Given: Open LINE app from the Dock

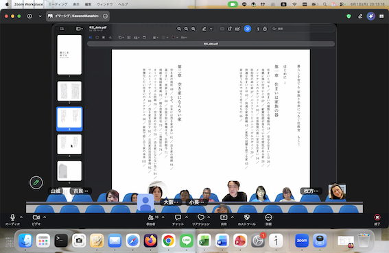Looking at the screenshot, I should pyautogui.click(x=187, y=241).
